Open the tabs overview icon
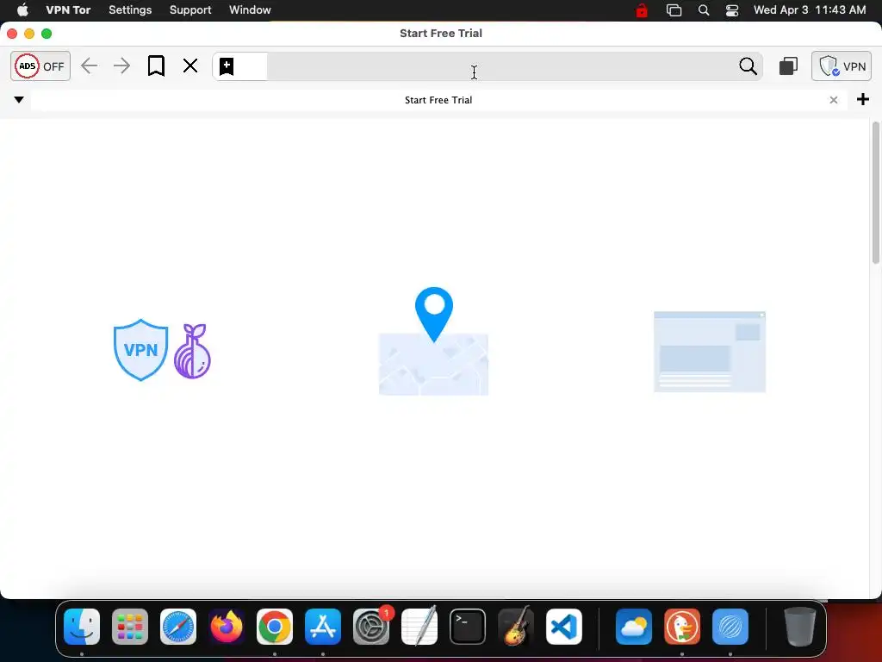The width and height of the screenshot is (882, 662). tap(788, 66)
